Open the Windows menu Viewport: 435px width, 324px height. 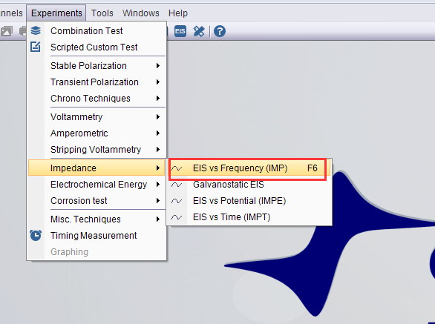click(x=141, y=13)
